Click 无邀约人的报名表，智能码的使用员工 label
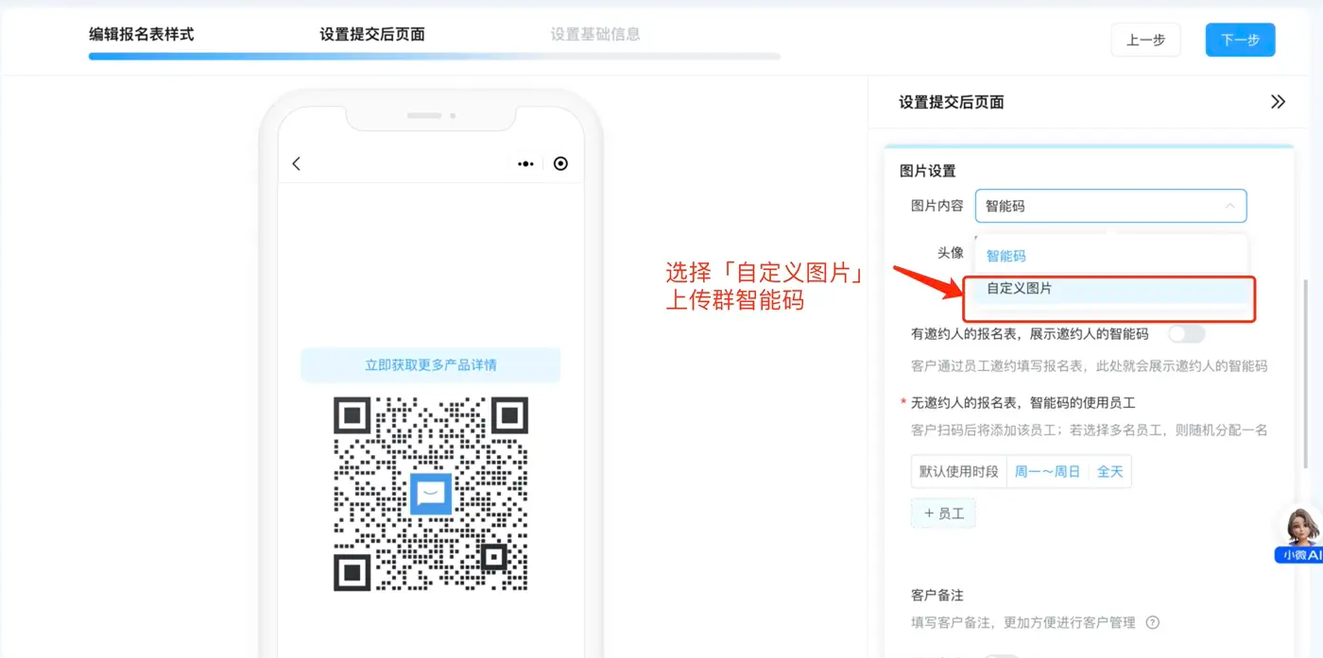 [1022, 402]
